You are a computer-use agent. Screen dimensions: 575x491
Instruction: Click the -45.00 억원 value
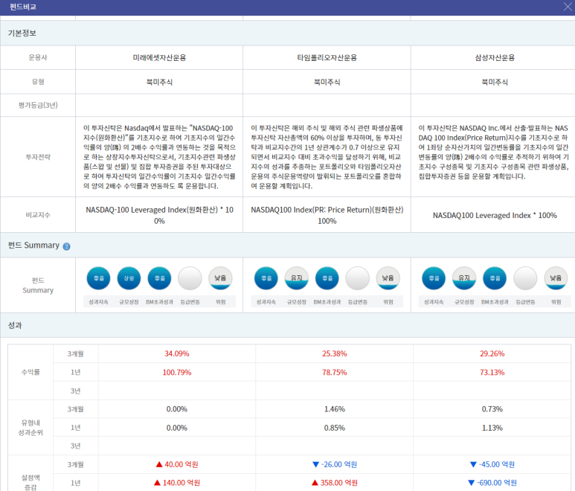tap(497, 465)
